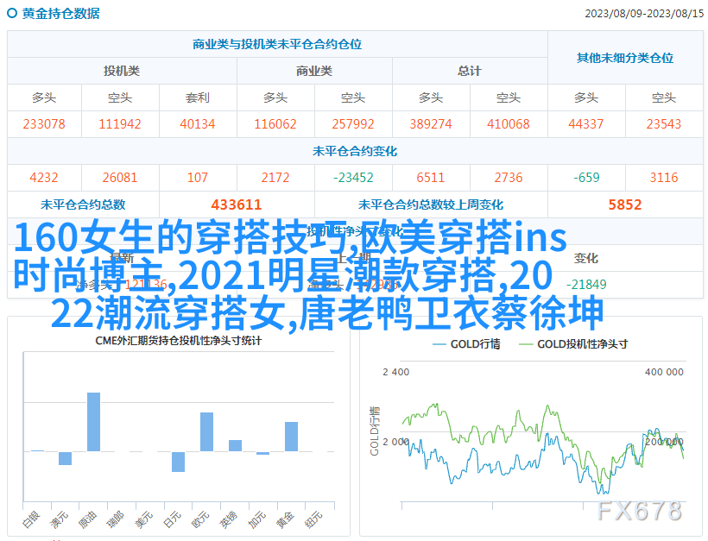Screen dimensions: 708x541
Task: Click the value 111942
Action: [x=120, y=124]
